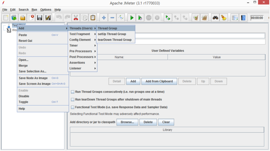Choose Reset Gui in context menu
Image resolution: width=270 pixels, height=151 pixels.
click(43, 41)
